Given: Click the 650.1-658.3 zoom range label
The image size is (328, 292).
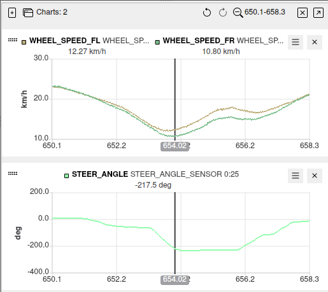Looking at the screenshot, I should [x=265, y=12].
